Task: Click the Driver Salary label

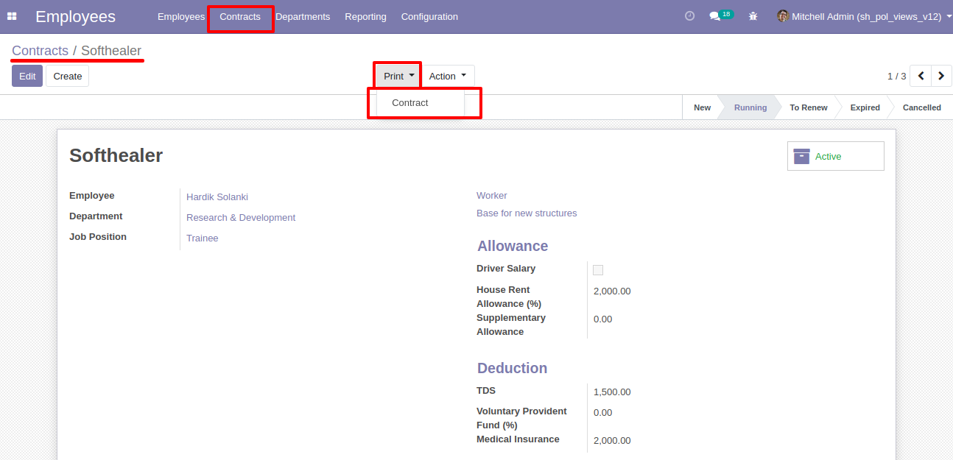Action: (x=506, y=269)
